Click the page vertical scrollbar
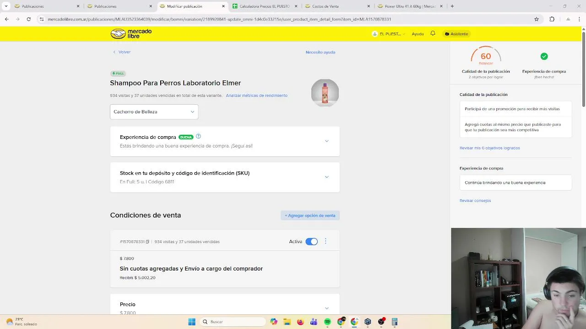The image size is (586, 329). coord(584,69)
